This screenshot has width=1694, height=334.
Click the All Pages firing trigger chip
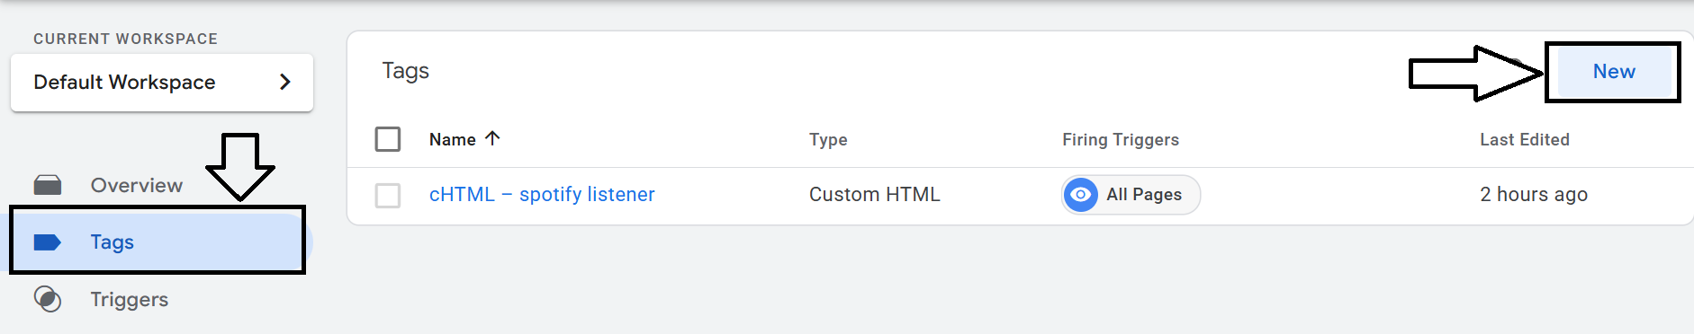(x=1131, y=194)
